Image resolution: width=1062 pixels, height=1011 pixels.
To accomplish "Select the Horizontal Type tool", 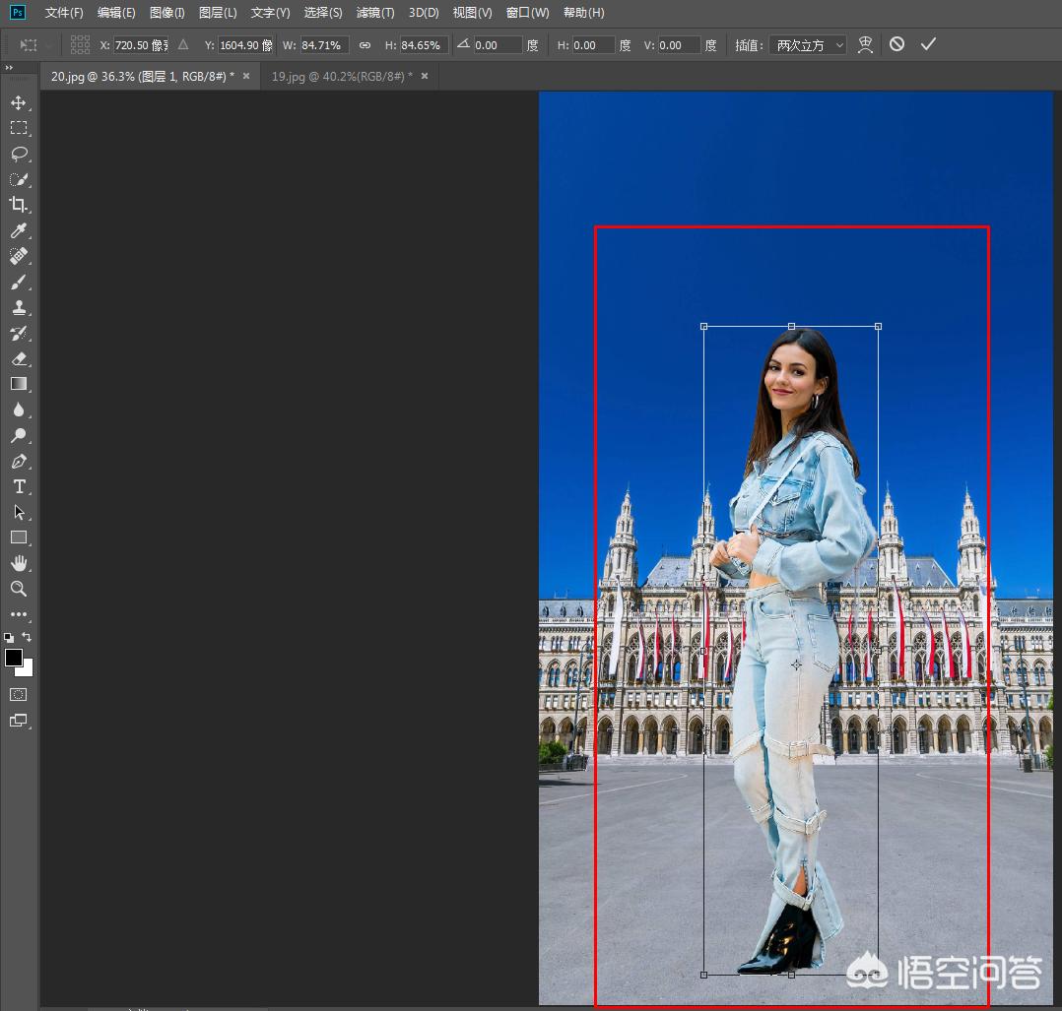I will (20, 485).
